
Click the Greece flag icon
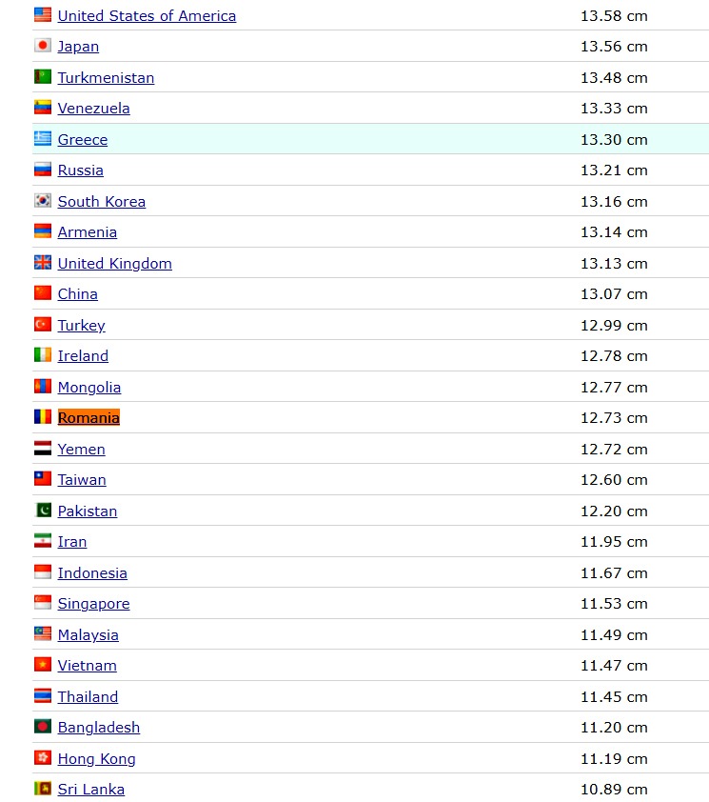43,139
